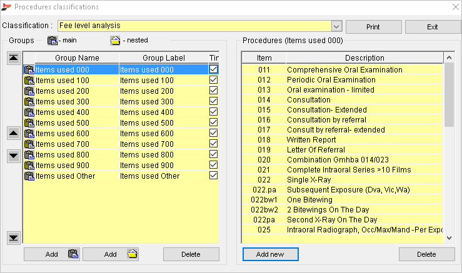
Task: Select Subsequent Exposure (Dva, Vic,Wa) row
Action: pyautogui.click(x=343, y=190)
